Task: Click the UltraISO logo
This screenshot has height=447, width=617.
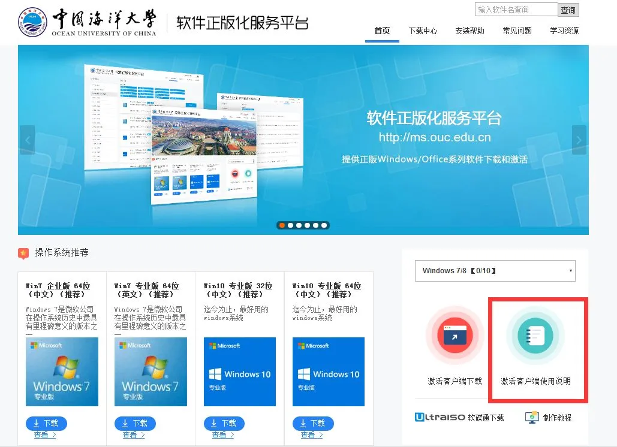Action: [x=440, y=417]
